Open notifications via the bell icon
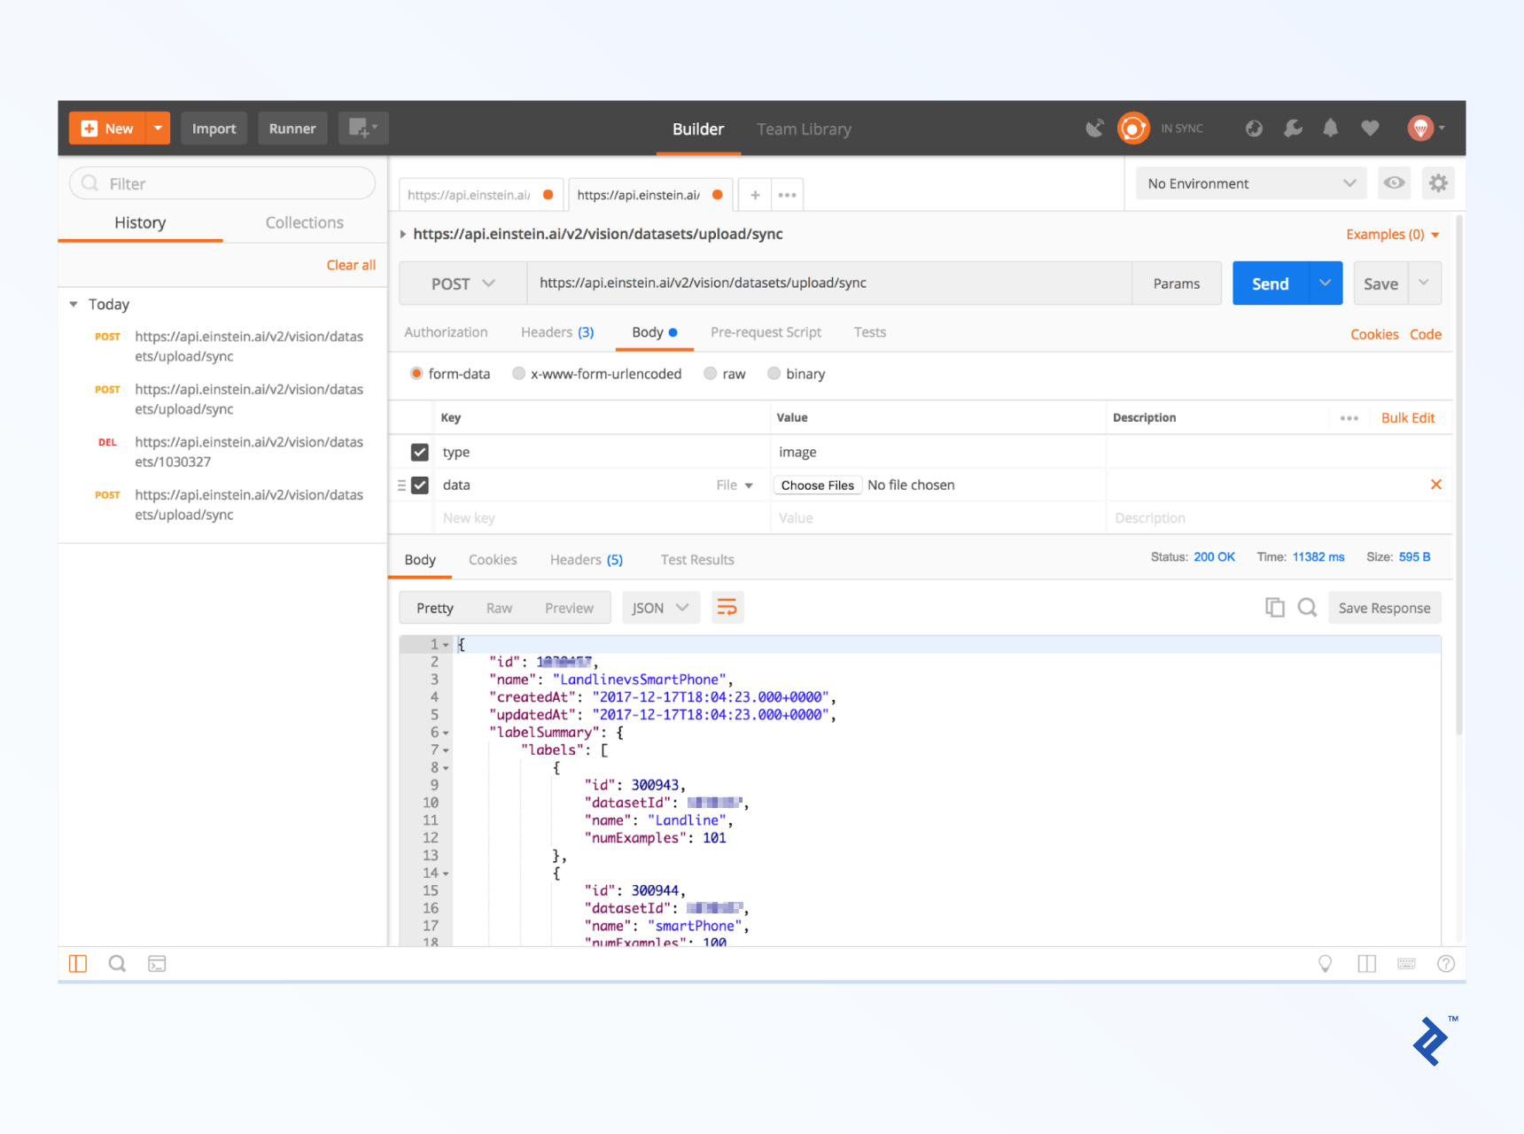This screenshot has width=1524, height=1134. [x=1331, y=128]
